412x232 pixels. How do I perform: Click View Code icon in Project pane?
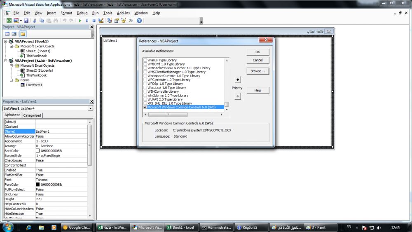[x=7, y=34]
